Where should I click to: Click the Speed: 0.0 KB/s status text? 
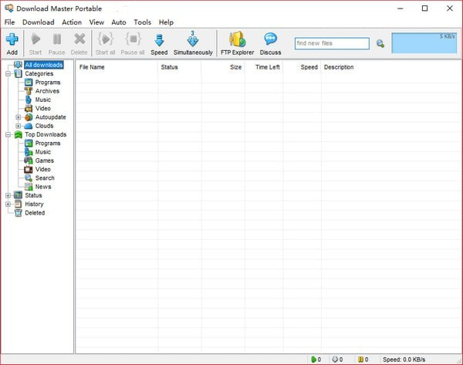tap(404, 360)
